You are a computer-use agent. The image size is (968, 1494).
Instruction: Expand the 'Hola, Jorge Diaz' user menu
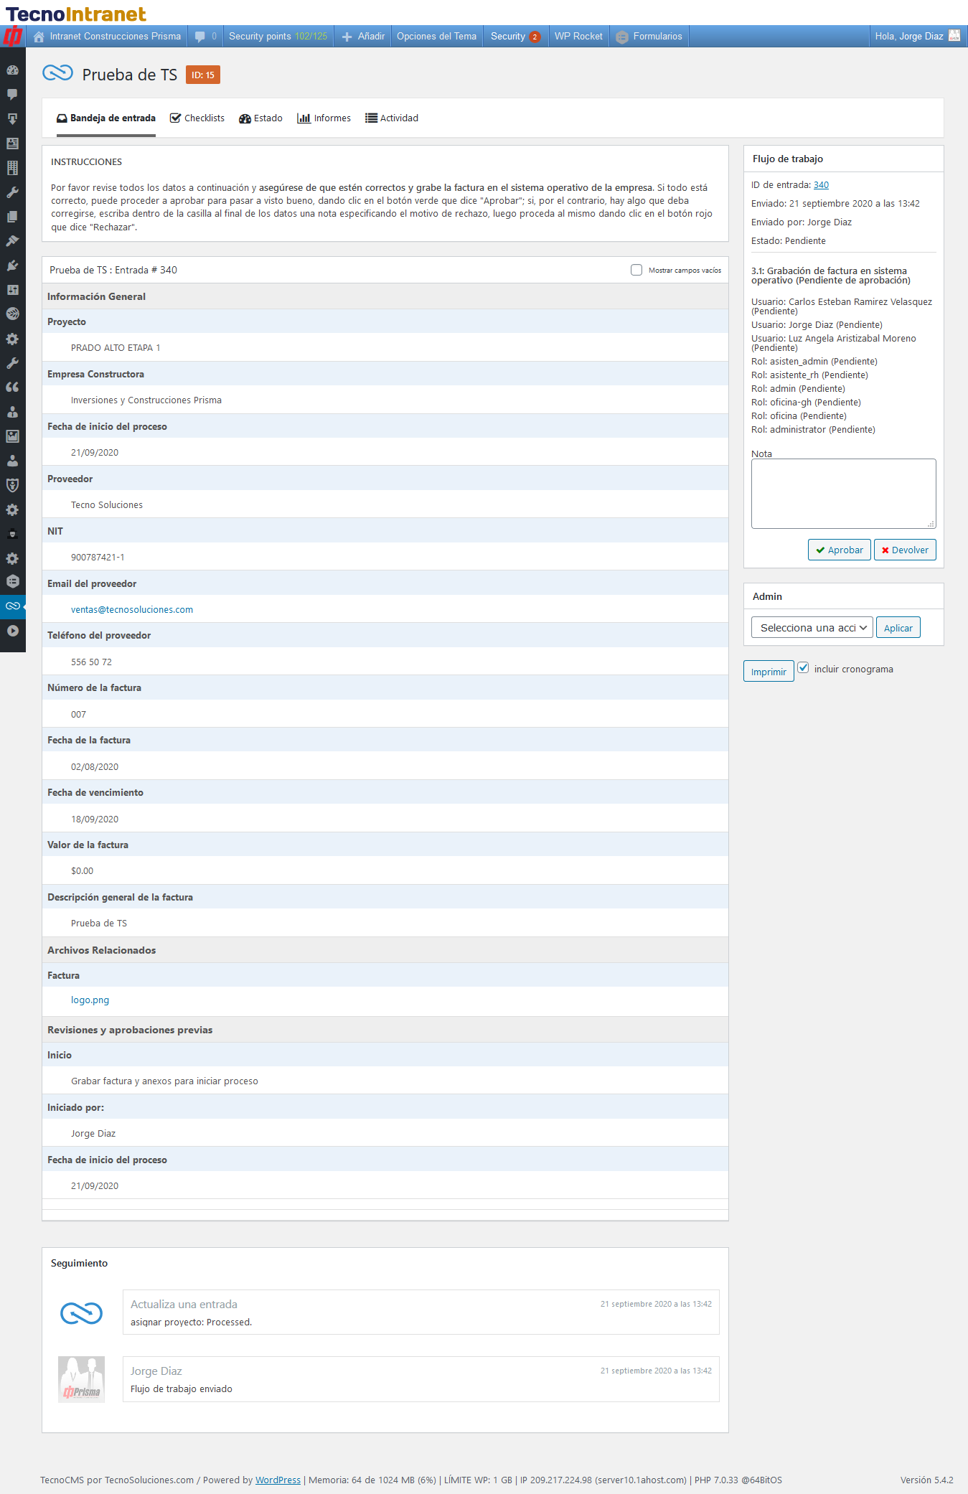point(916,37)
